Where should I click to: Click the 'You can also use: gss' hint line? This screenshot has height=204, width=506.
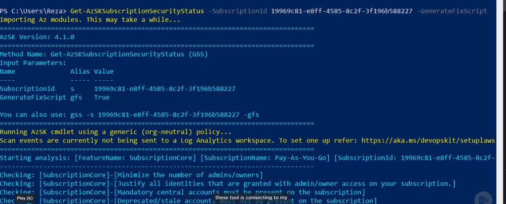pos(129,115)
